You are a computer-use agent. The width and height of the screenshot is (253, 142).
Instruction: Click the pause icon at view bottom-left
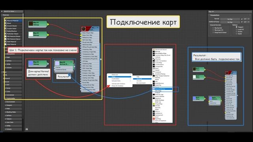click(x=26, y=129)
